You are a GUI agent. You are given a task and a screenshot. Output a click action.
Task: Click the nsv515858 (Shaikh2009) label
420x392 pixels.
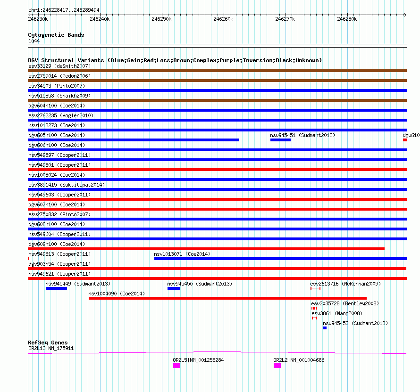(x=59, y=96)
